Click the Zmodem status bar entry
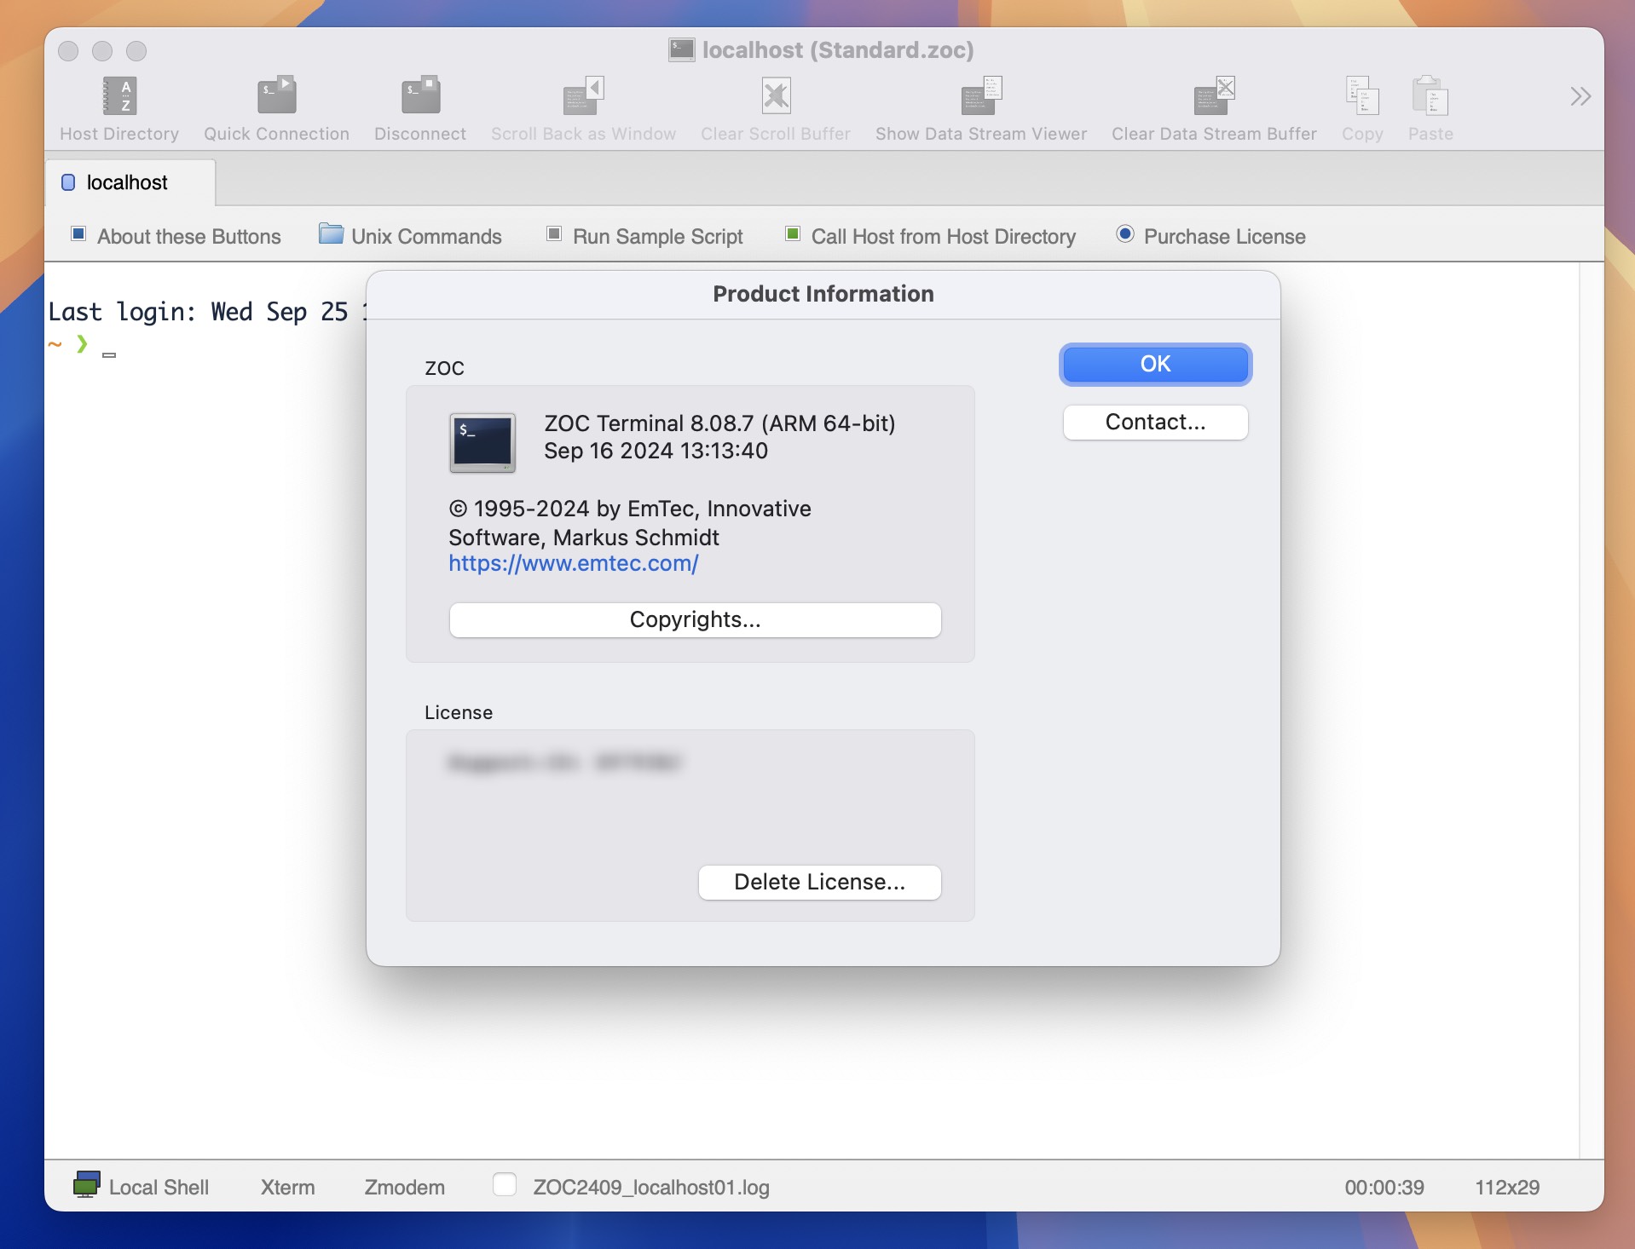 [x=404, y=1187]
